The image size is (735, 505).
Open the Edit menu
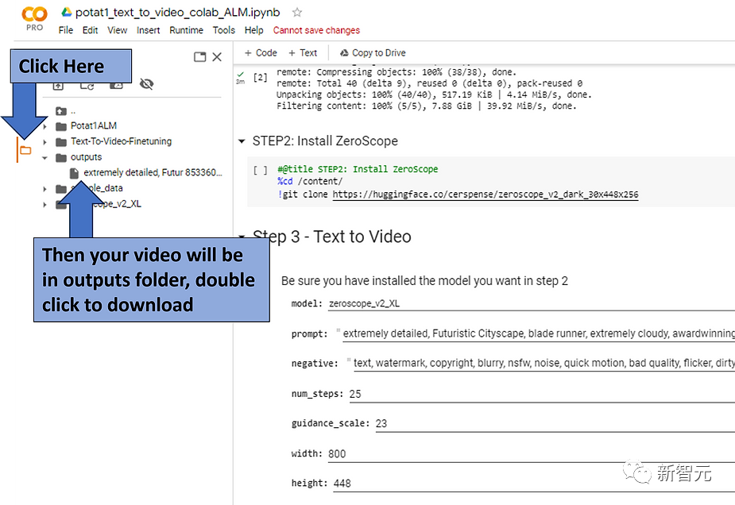(x=90, y=30)
